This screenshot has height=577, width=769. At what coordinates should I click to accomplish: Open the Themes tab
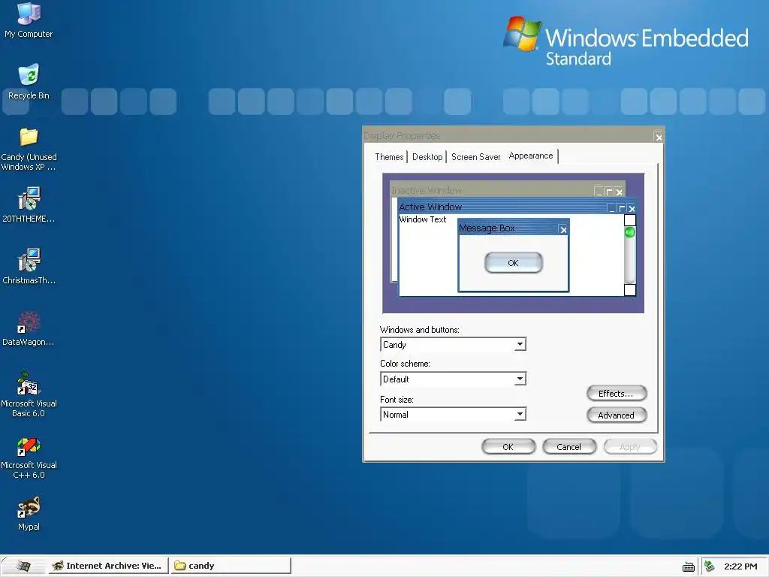[389, 157]
